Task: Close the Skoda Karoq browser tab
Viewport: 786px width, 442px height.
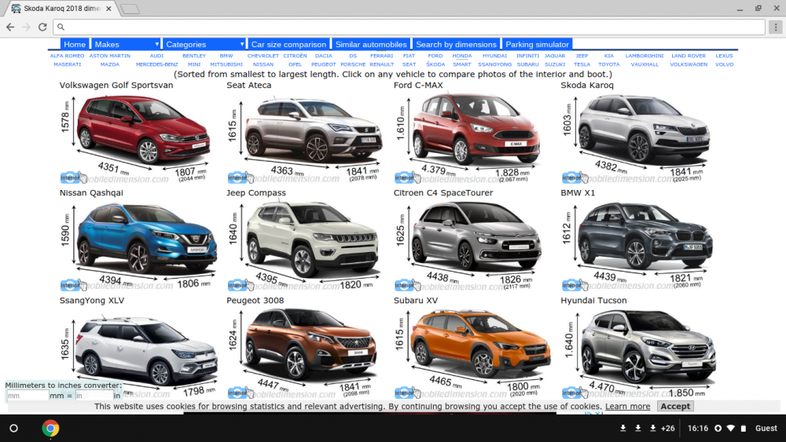Action: (x=108, y=9)
